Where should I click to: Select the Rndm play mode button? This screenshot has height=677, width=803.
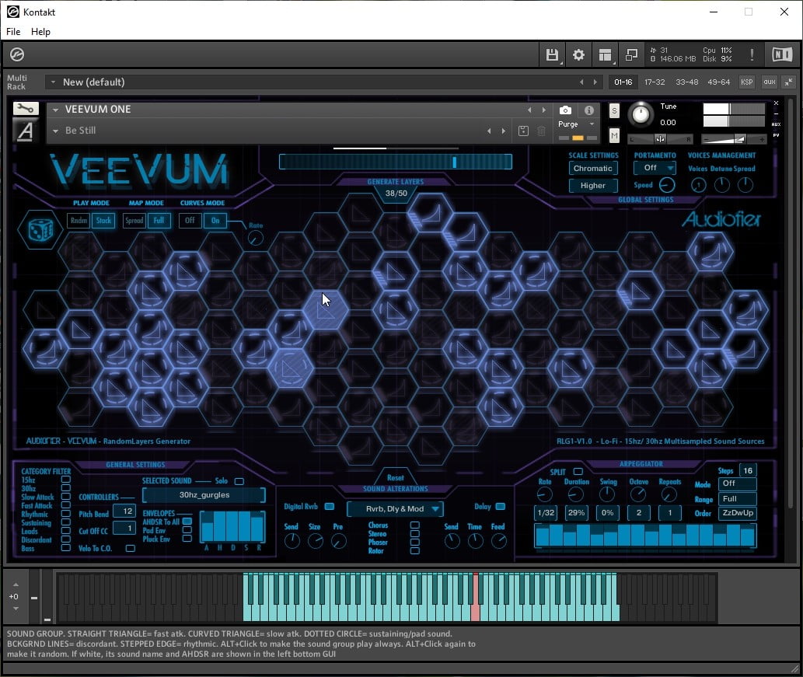pos(79,221)
